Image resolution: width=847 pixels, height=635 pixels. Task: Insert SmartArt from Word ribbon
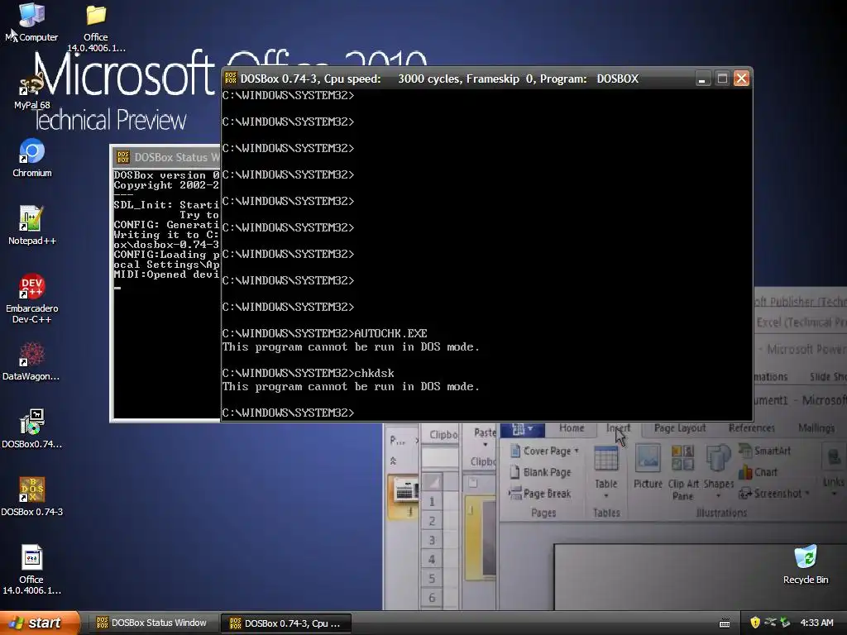pyautogui.click(x=765, y=451)
